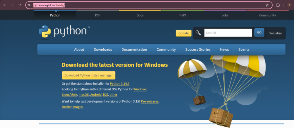Open the Events navigation menu
This screenshot has height=128, width=294.
244,49
